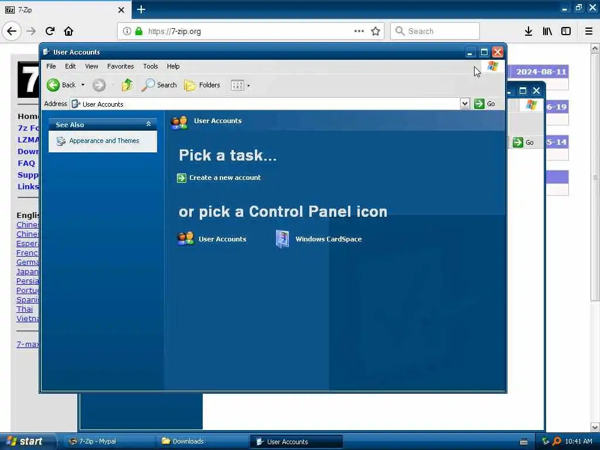Open the Views icon in the toolbar
This screenshot has width=600, height=450.
point(237,86)
